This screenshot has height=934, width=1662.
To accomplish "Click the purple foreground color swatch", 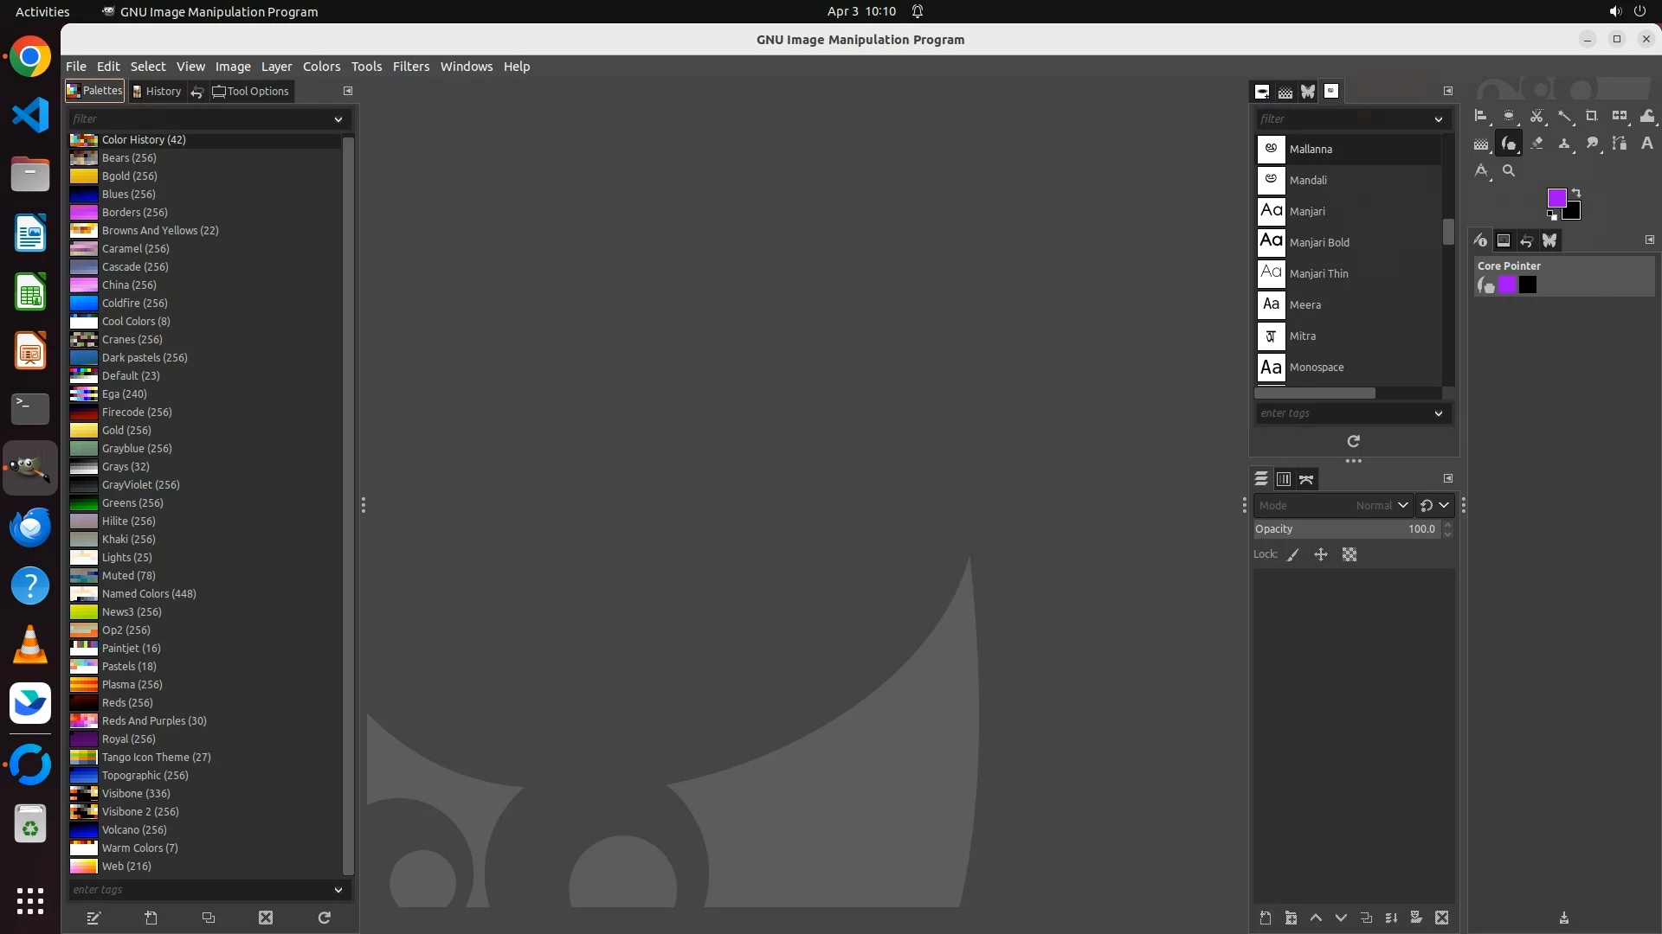I will coord(1556,198).
